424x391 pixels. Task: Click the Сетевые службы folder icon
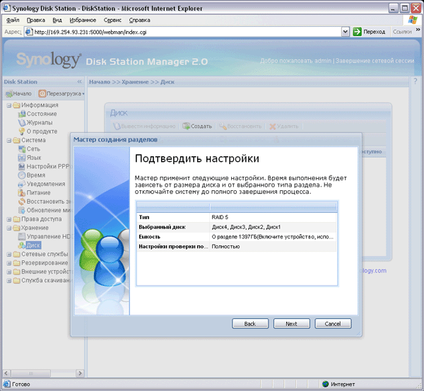pos(16,254)
